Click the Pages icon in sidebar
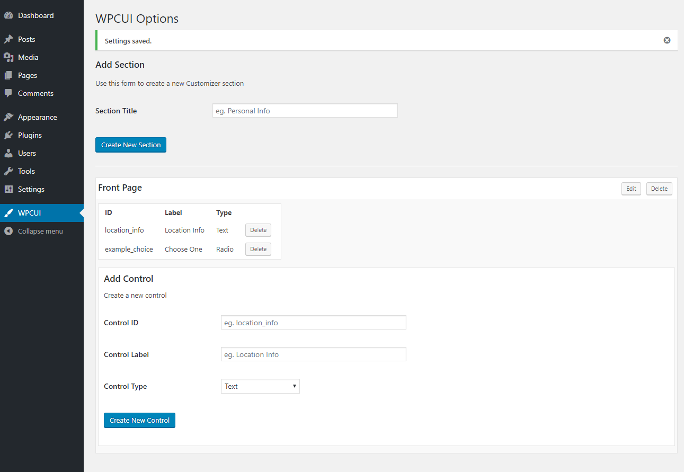 (8, 75)
